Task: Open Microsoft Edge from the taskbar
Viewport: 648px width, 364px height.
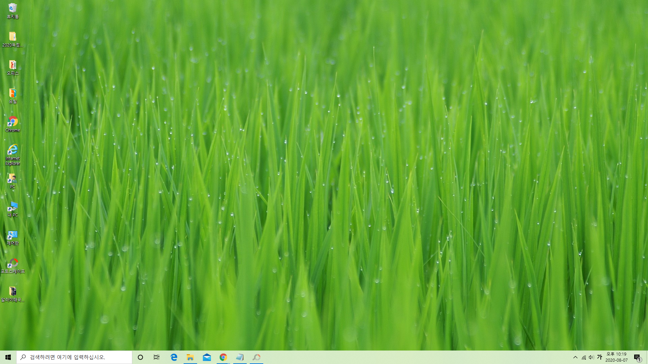Action: pos(174,357)
